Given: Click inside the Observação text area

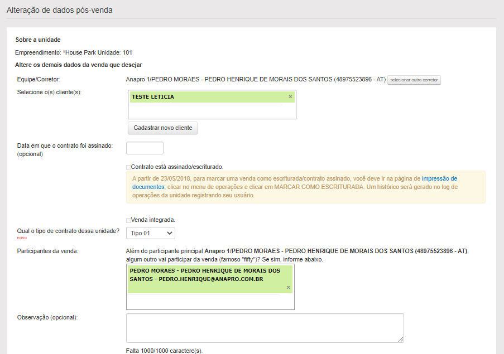Looking at the screenshot, I should (265, 328).
